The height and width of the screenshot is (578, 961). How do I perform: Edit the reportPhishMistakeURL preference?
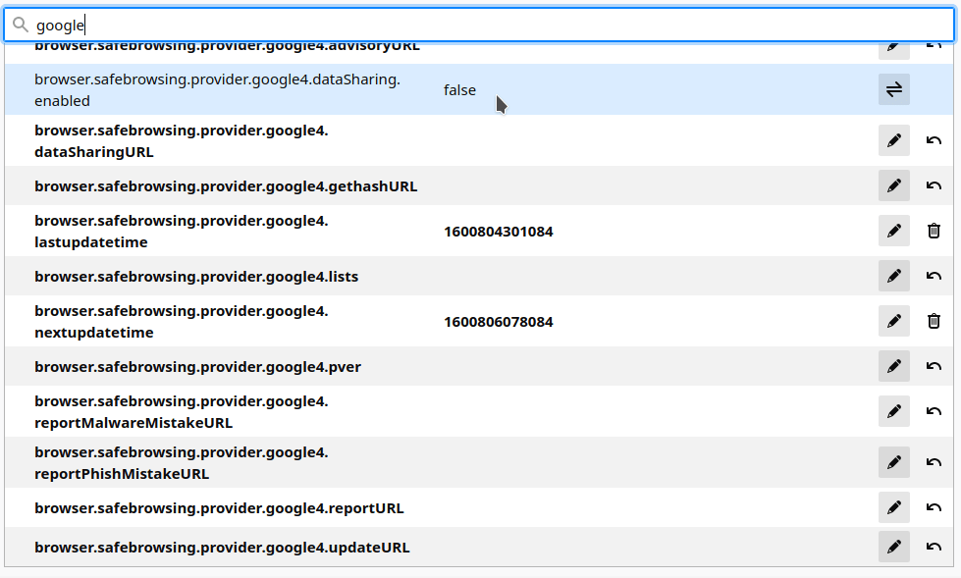893,462
